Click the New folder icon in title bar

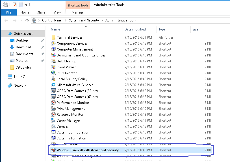pos(21,5)
